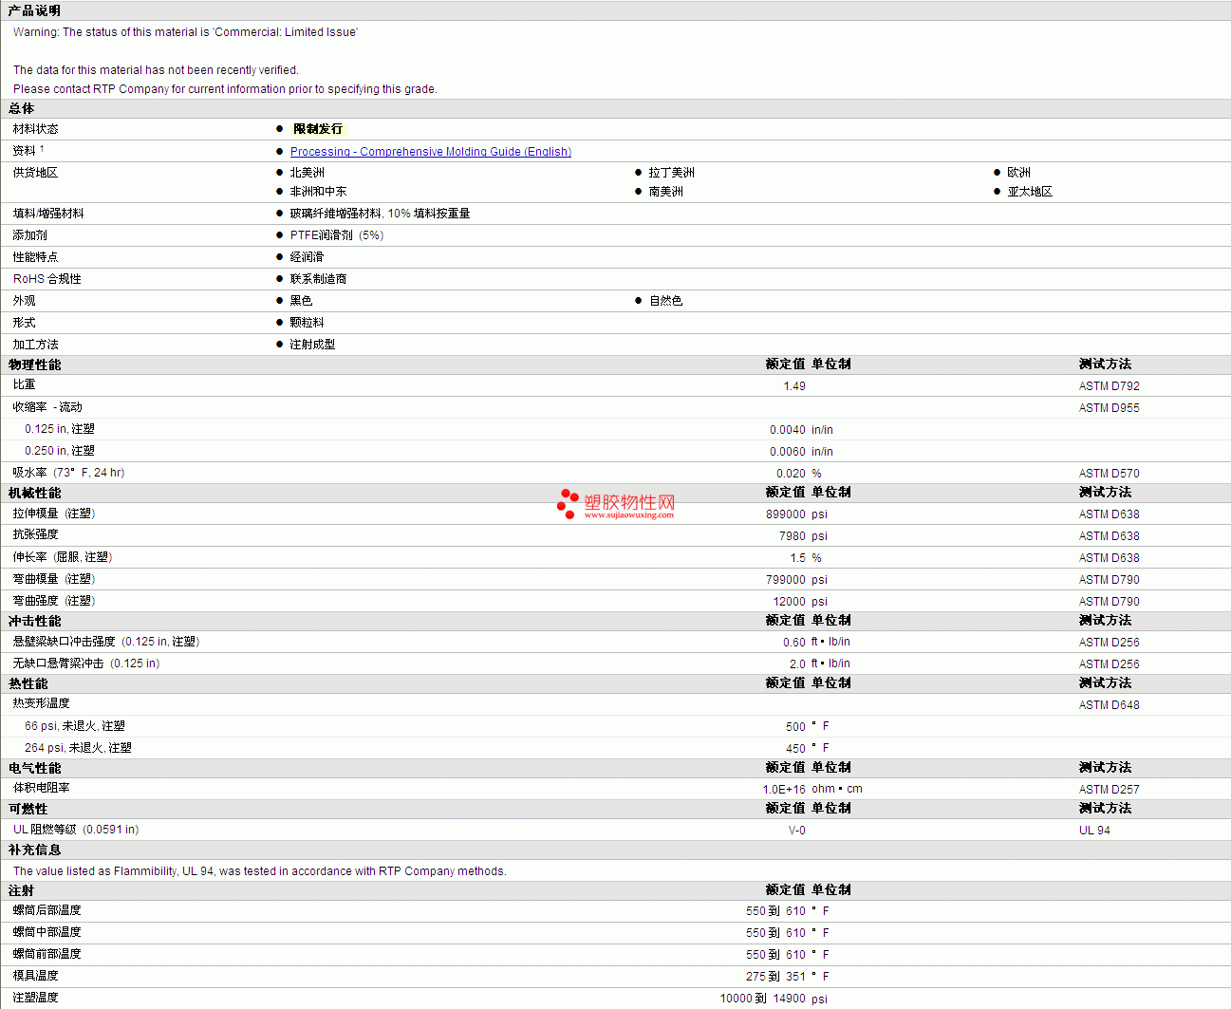Image resolution: width=1231 pixels, height=1009 pixels.
Task: Click the 非洲和中东 region entry
Action: [x=319, y=192]
